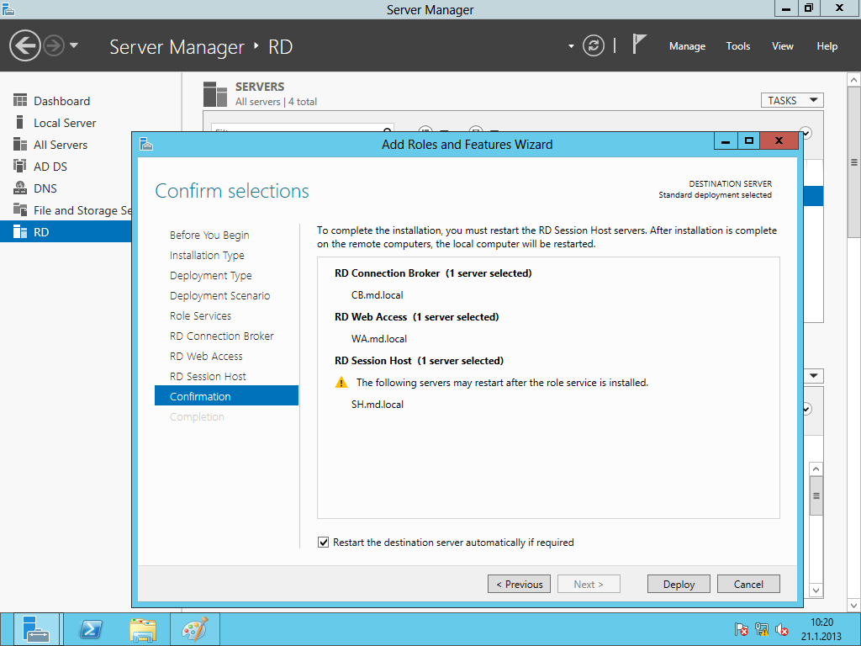Toggle restart destination server automatically checkbox

click(x=324, y=543)
